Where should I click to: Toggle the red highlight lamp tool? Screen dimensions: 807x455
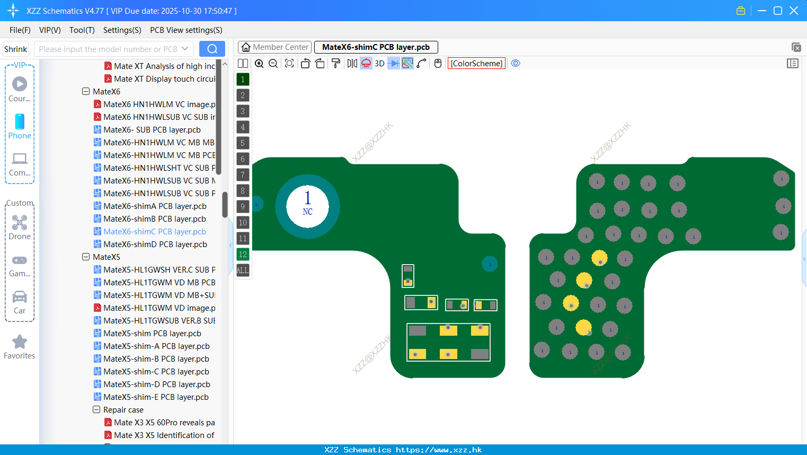coord(366,63)
